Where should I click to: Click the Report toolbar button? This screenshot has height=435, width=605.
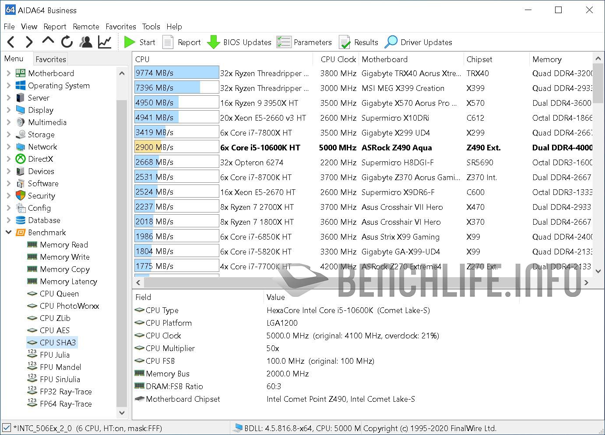[182, 42]
